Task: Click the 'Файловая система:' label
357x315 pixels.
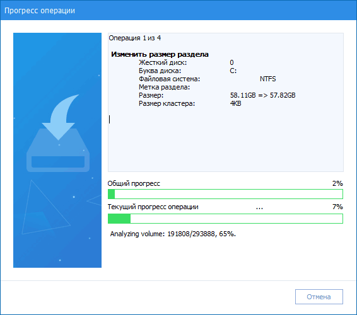Action: coord(170,79)
